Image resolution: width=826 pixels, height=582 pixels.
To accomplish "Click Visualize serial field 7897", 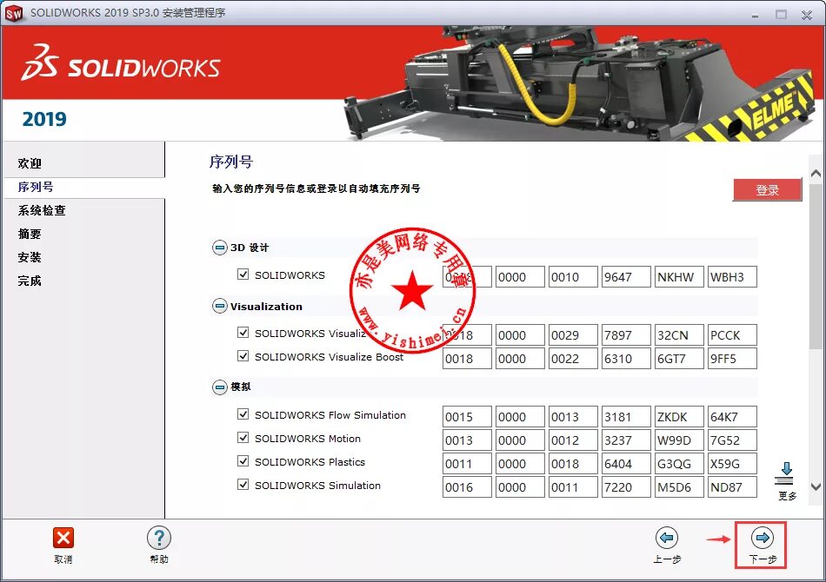I will [x=626, y=335].
